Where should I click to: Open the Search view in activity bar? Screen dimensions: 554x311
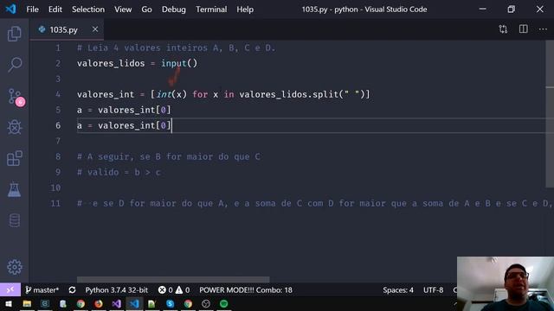tap(15, 65)
